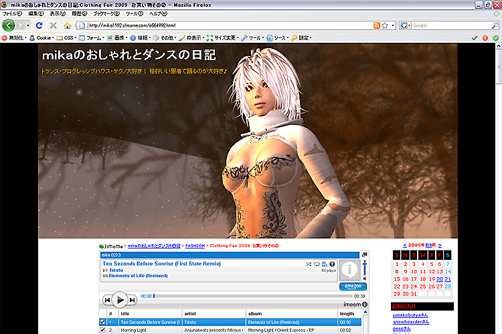This screenshot has height=334, width=502.
Task: Open the player help question icon
Action: pyautogui.click(x=332, y=264)
